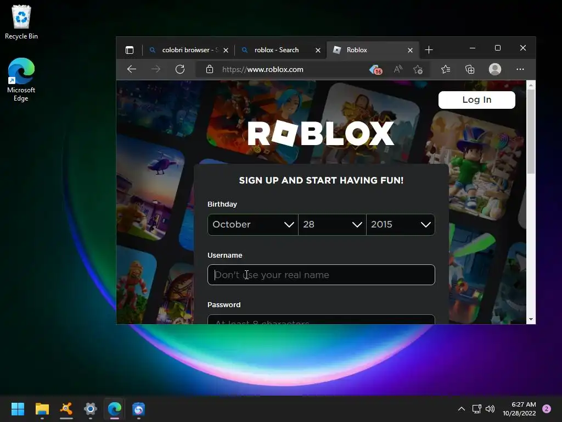562x422 pixels.
Task: Open the notification badge showing 2
Action: coord(547,409)
